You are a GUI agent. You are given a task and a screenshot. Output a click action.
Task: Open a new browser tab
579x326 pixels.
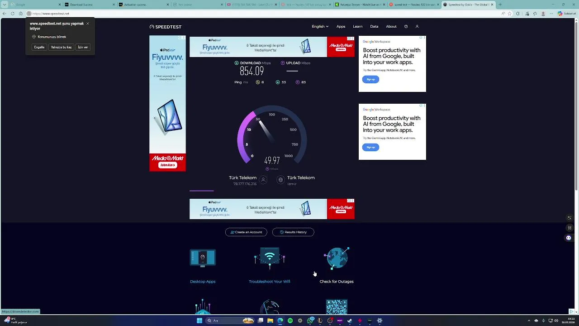click(x=500, y=5)
